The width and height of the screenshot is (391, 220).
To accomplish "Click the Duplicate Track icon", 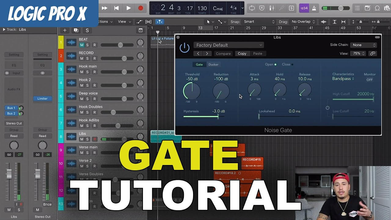I will coord(76,30).
